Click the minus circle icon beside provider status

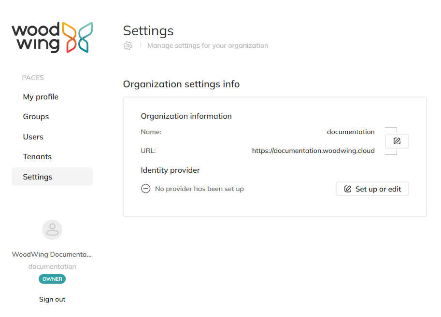point(145,188)
